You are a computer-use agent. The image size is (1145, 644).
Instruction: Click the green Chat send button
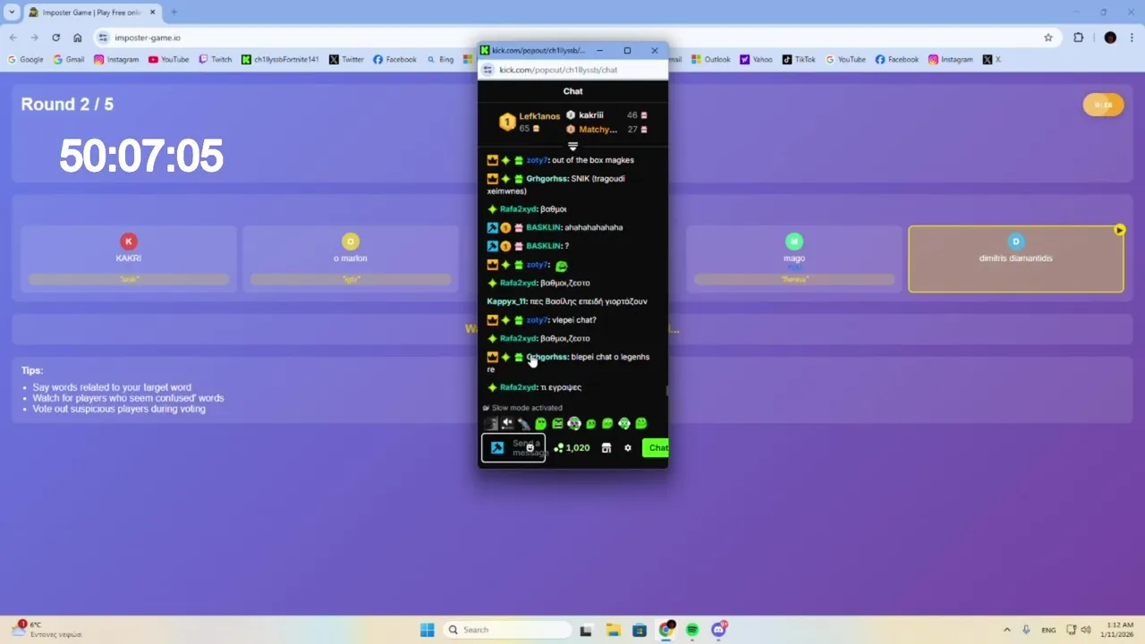tap(657, 448)
